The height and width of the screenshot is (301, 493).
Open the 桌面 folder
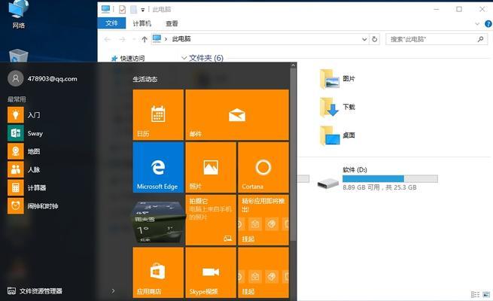click(x=338, y=135)
